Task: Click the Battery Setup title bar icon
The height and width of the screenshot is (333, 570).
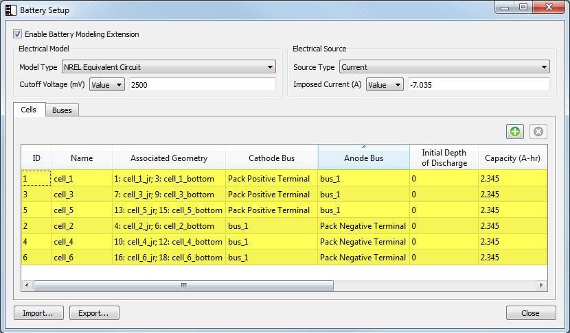Action: point(10,10)
